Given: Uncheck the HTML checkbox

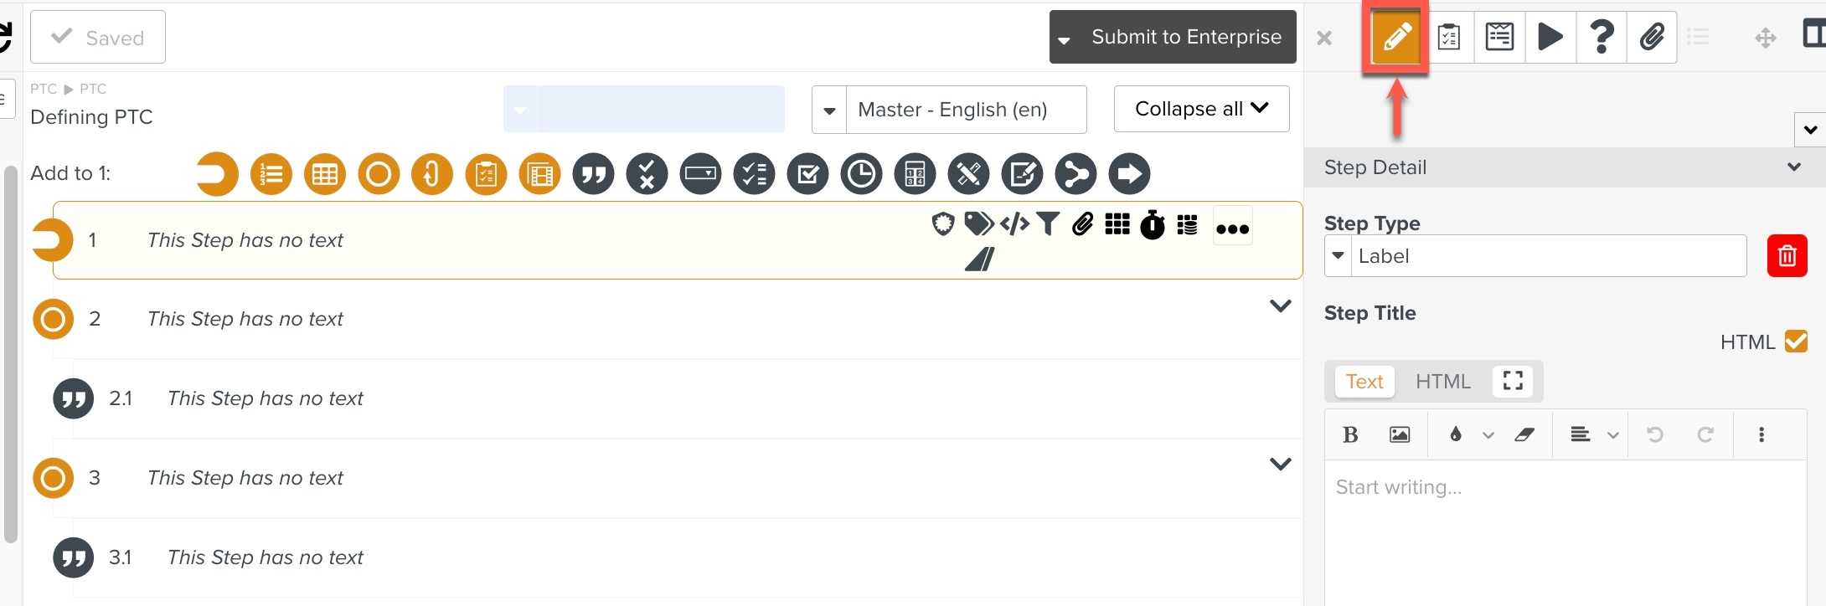Looking at the screenshot, I should (x=1796, y=342).
